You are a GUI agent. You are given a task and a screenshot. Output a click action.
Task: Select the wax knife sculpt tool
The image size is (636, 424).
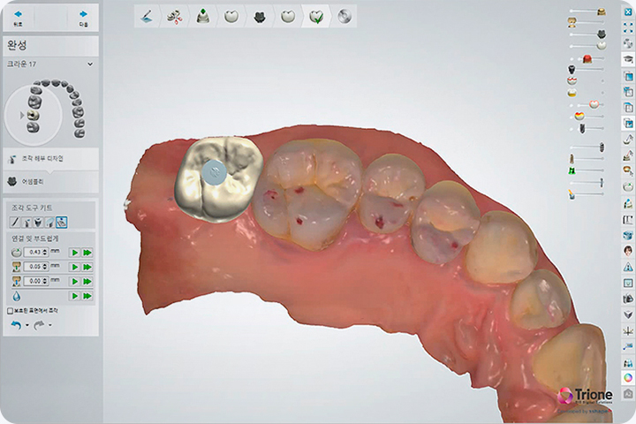click(x=15, y=222)
